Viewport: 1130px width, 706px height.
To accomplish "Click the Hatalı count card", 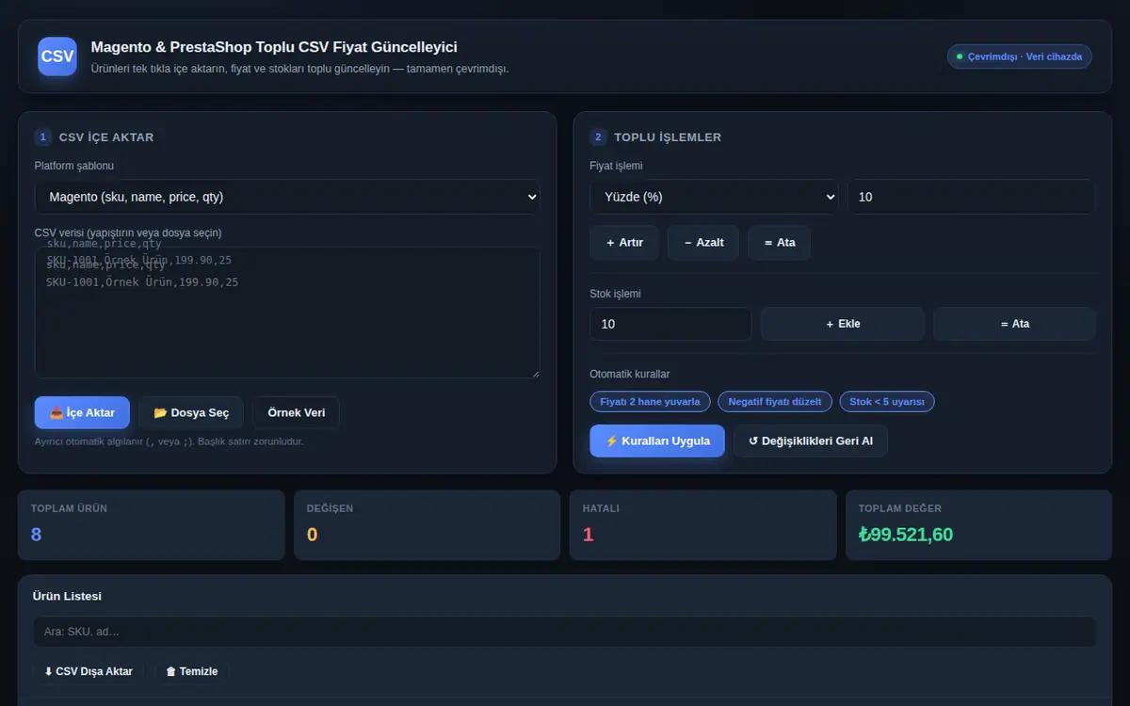I will (x=702, y=524).
